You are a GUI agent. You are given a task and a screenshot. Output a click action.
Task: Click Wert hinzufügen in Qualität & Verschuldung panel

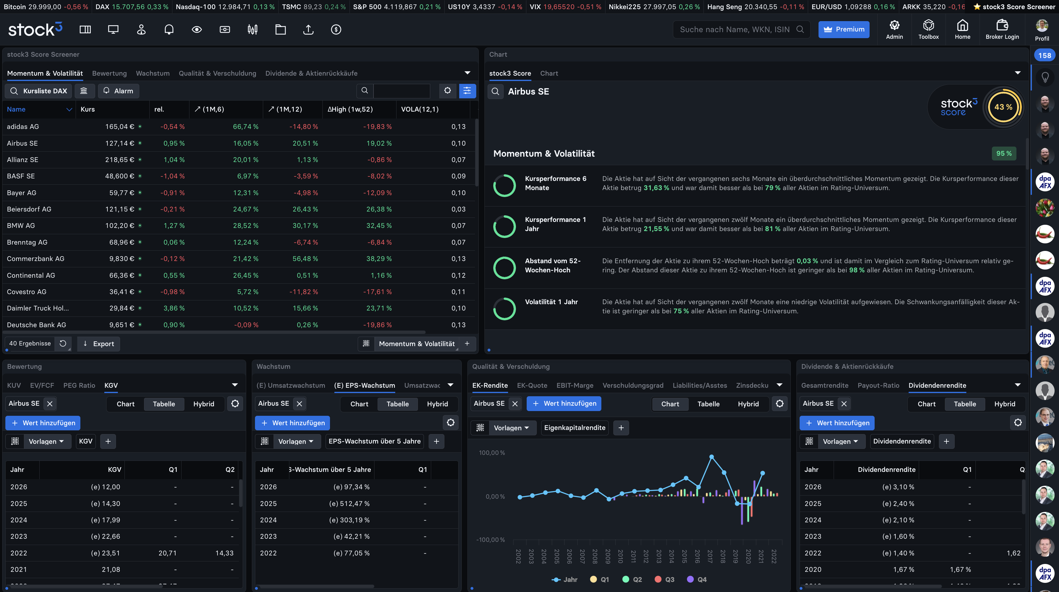(x=564, y=404)
